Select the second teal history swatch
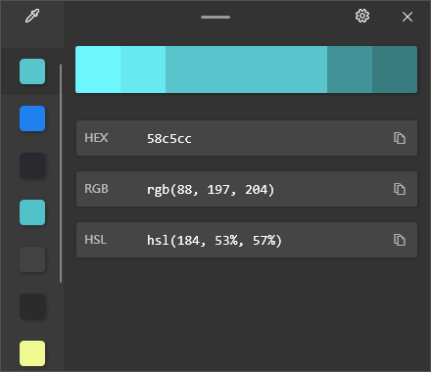This screenshot has width=431, height=372. [32, 212]
